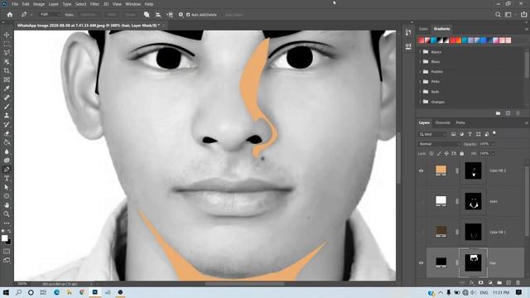Click lock all padlock icon

click(x=462, y=153)
